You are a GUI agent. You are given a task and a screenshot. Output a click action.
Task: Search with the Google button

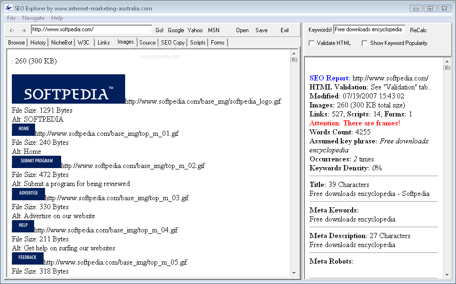(x=176, y=30)
